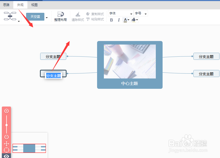The width and height of the screenshot is (220, 158).
Task: Select the pan move tool icon
Action: 6,143
